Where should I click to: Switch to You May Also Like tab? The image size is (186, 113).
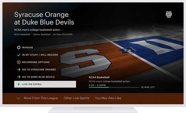108,98
